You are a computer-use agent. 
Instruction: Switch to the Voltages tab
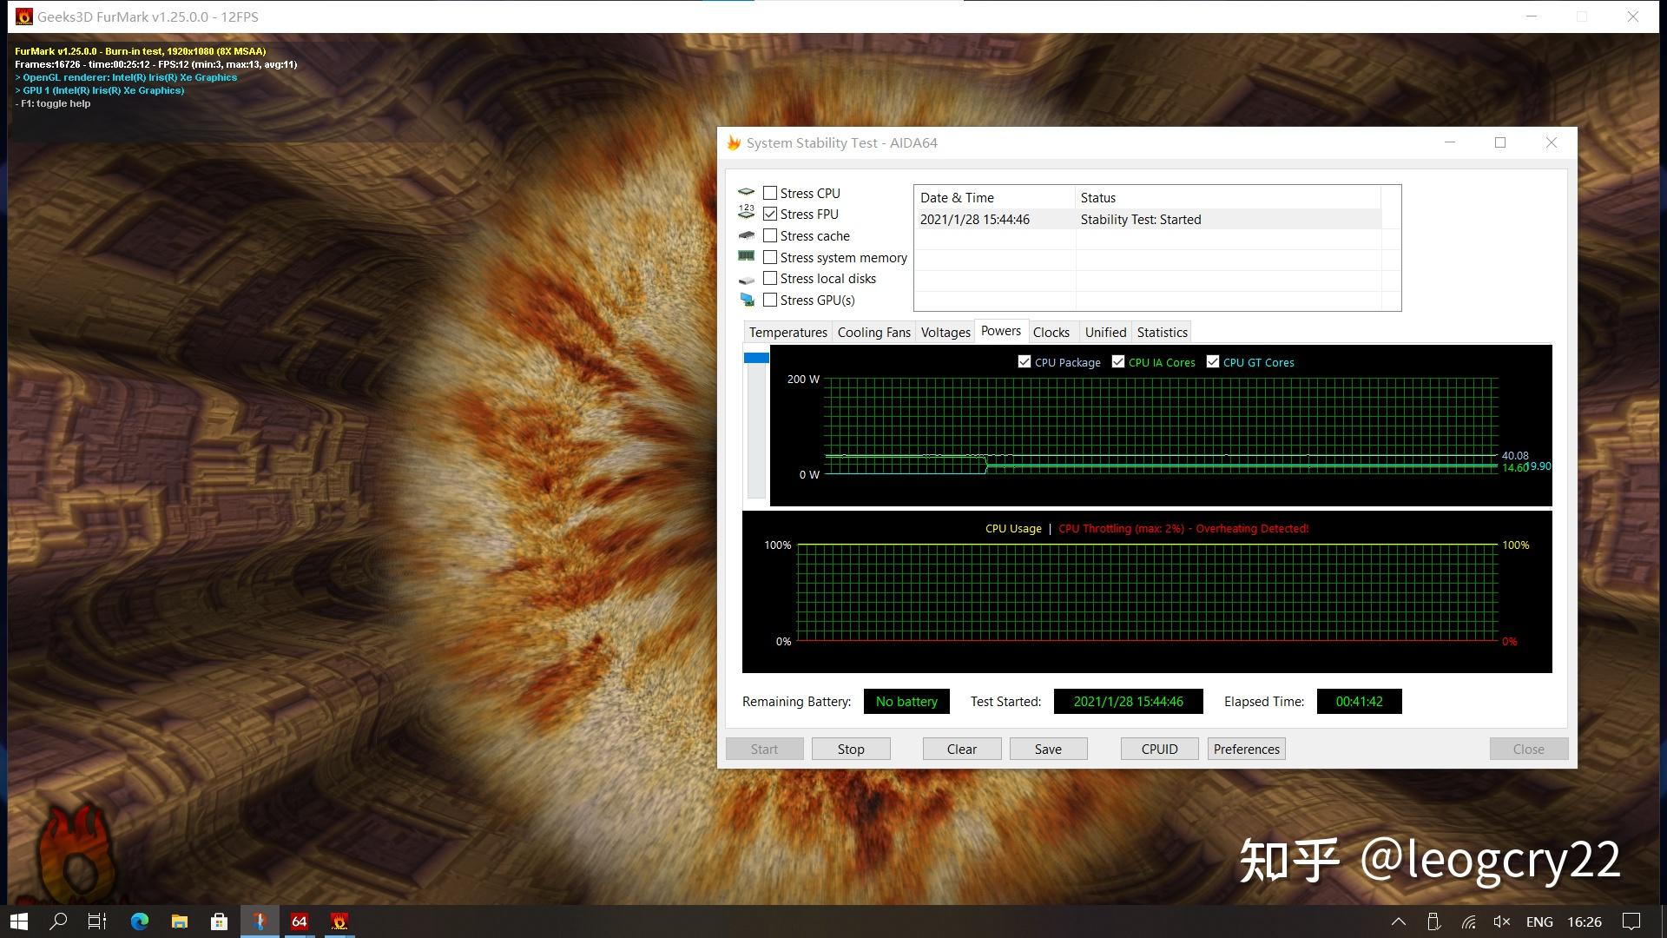pos(946,332)
